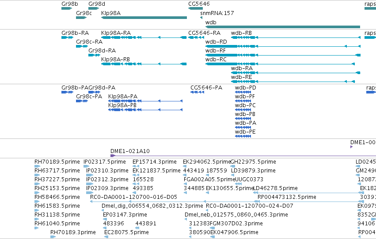Select the snmRNA:157 small arrow glyph
This screenshot has width=376, height=239.
(x=201, y=18)
